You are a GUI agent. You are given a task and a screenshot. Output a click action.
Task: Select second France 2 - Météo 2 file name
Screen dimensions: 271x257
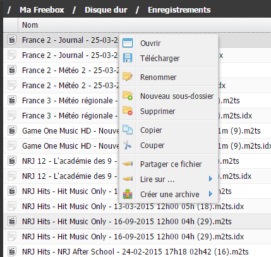coord(71,85)
